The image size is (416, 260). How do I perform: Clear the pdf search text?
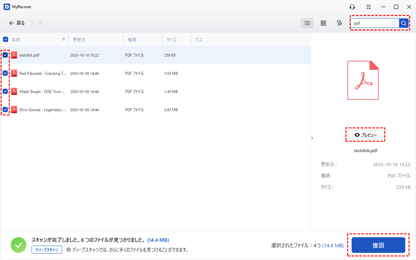393,23
